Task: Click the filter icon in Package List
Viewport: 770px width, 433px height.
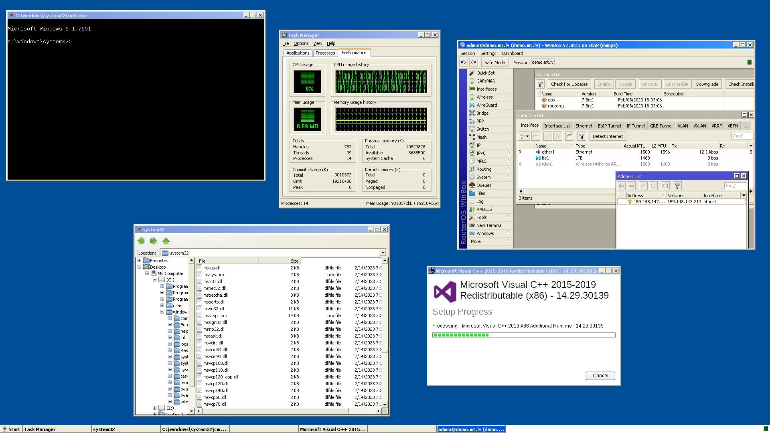Action: click(x=540, y=84)
